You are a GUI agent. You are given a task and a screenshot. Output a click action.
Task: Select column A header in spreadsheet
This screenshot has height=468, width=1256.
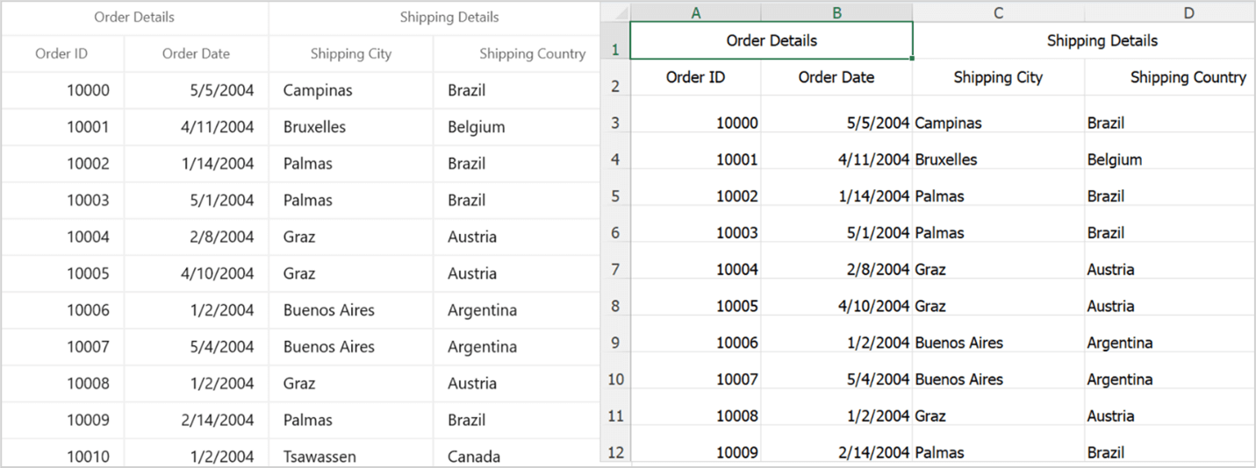tap(696, 12)
